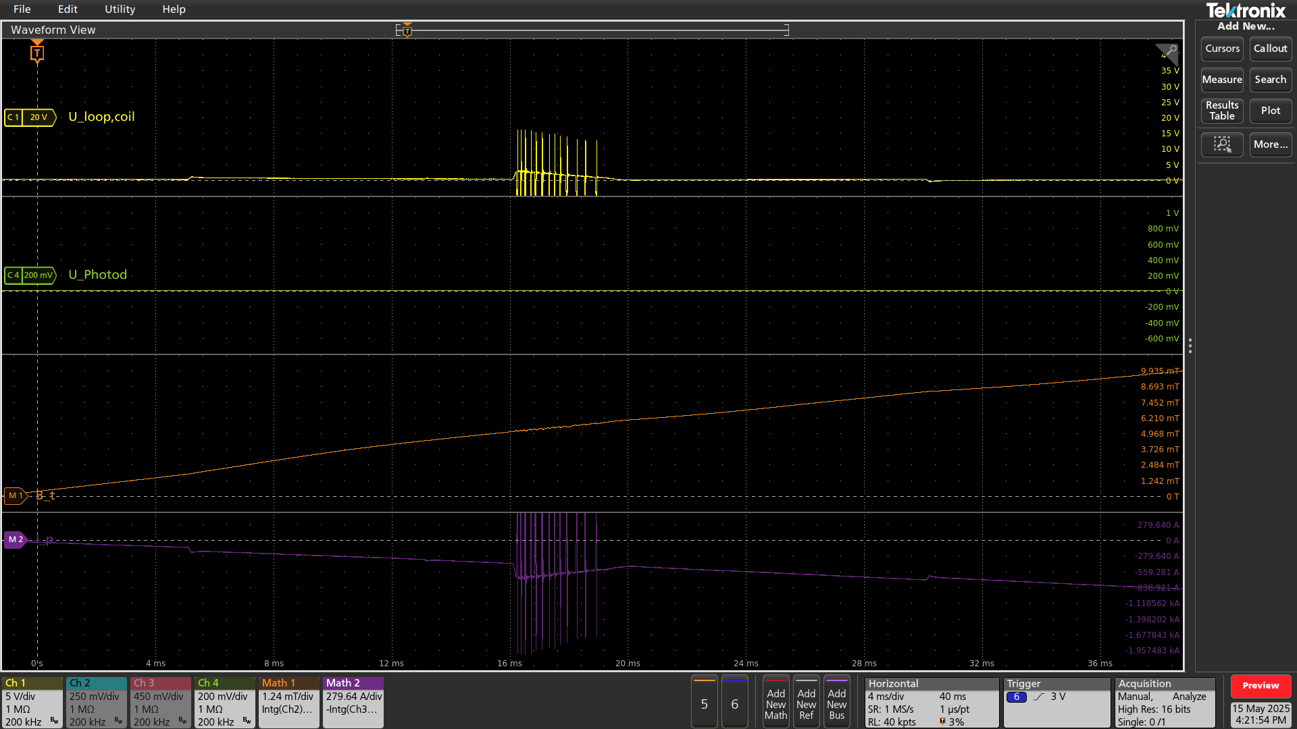Open the File menu
Screen dimensions: 1297x729
[22, 9]
